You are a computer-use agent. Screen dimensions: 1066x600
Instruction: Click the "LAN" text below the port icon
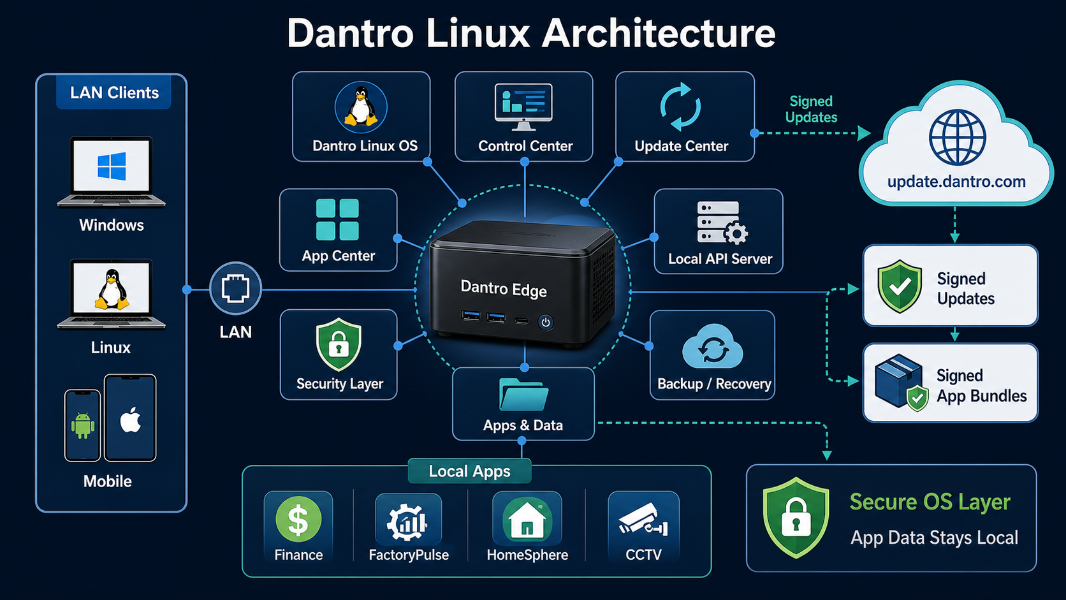tap(236, 332)
